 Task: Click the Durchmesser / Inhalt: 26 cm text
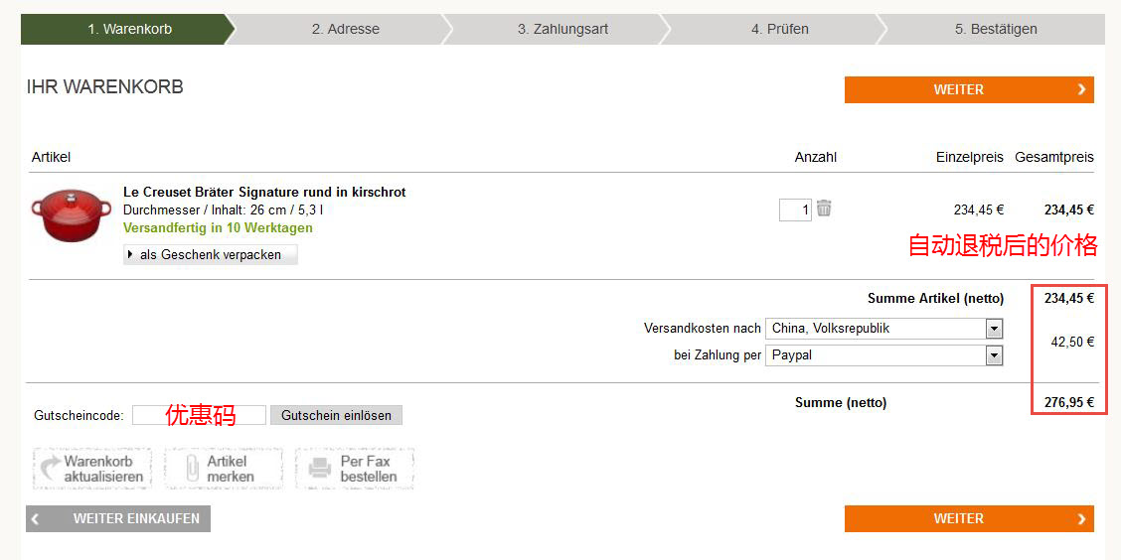pyautogui.click(x=223, y=210)
